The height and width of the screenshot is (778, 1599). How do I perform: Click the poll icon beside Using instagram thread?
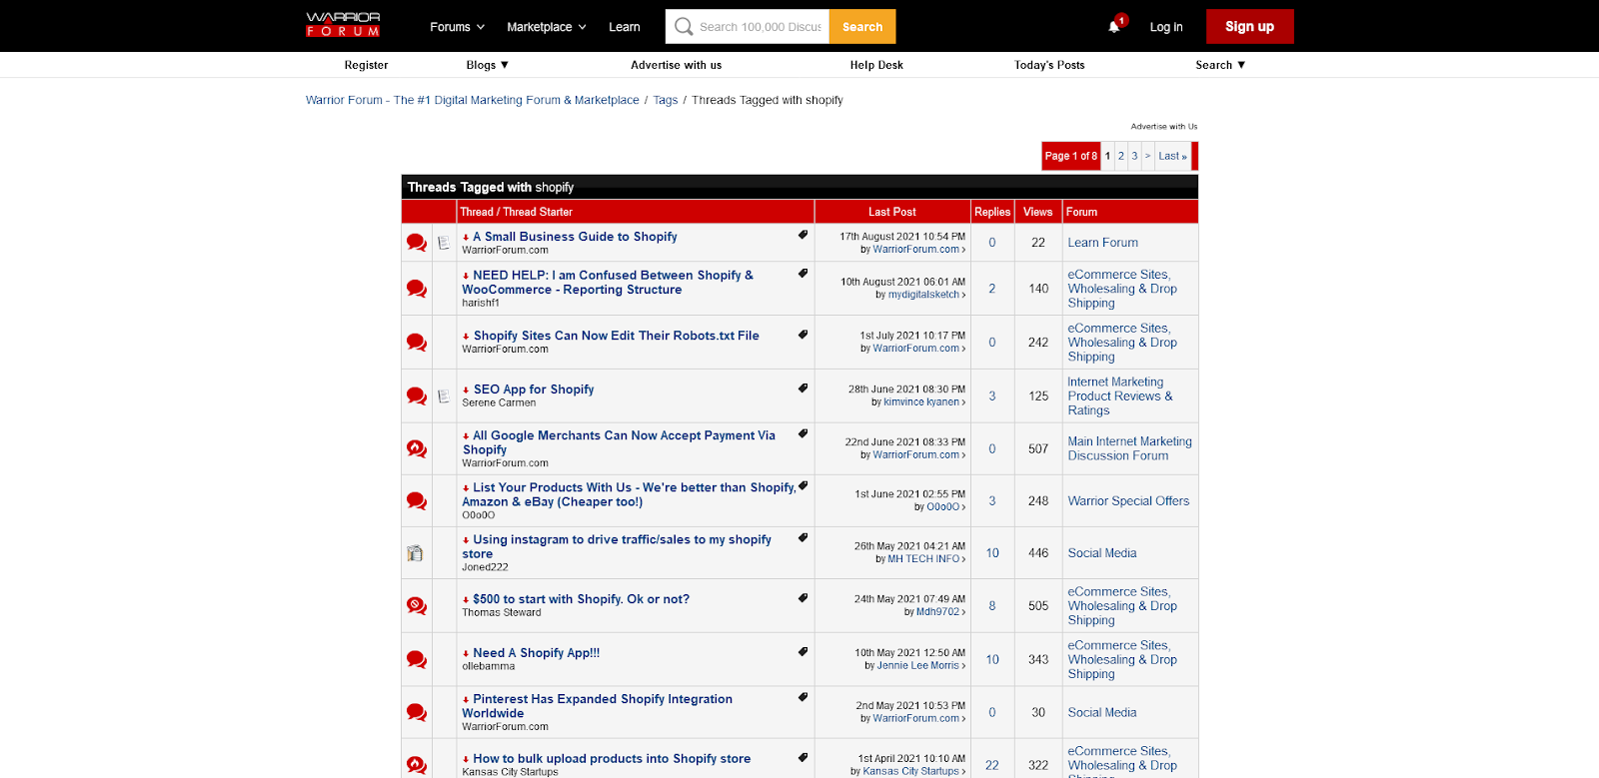coord(416,553)
